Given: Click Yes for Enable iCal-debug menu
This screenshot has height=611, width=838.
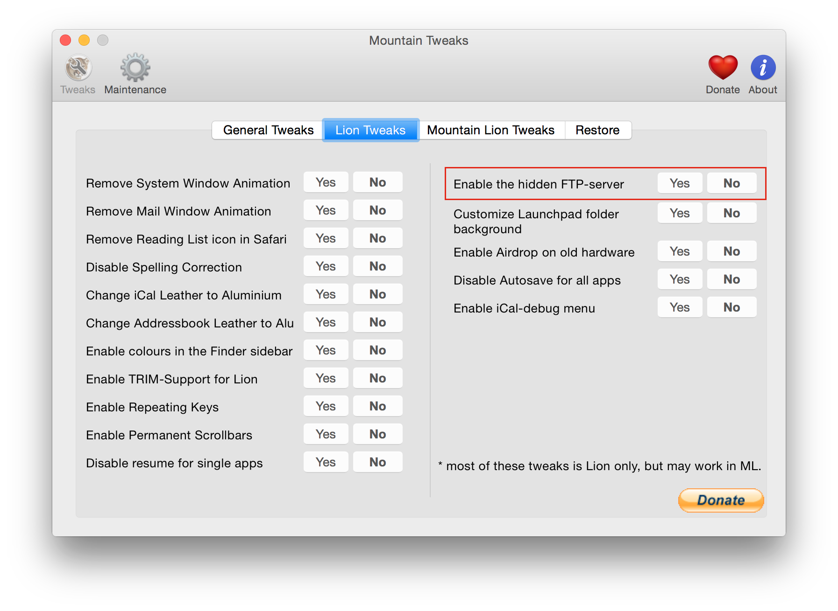Looking at the screenshot, I should pyautogui.click(x=680, y=307).
